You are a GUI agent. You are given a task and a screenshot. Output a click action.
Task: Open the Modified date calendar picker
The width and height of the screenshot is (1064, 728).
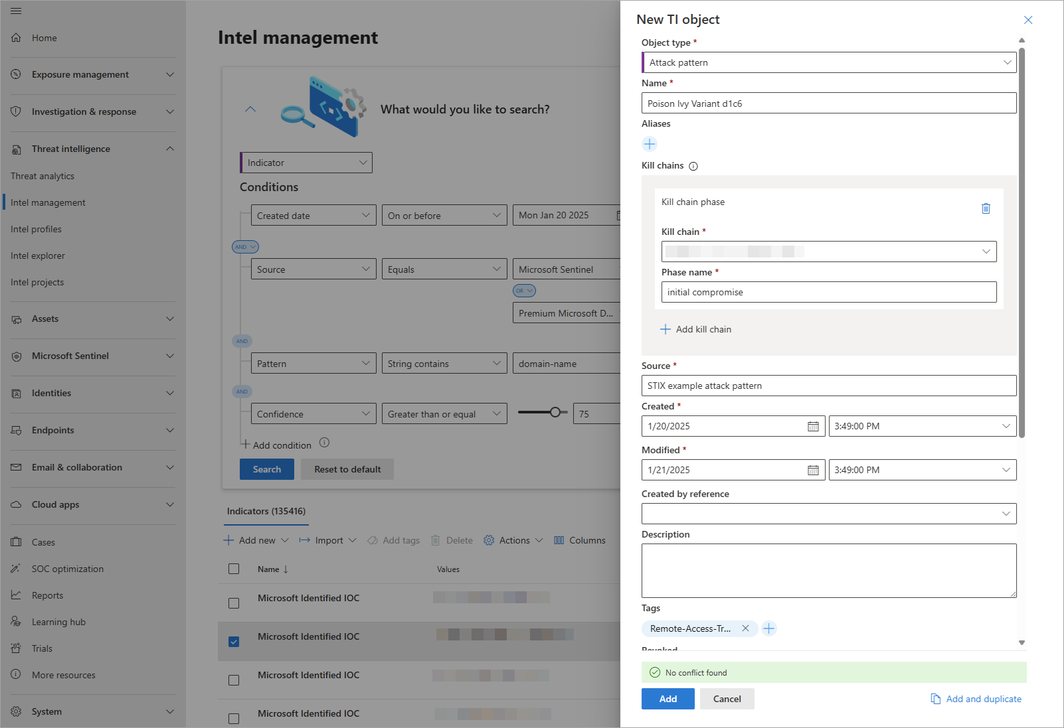click(813, 471)
